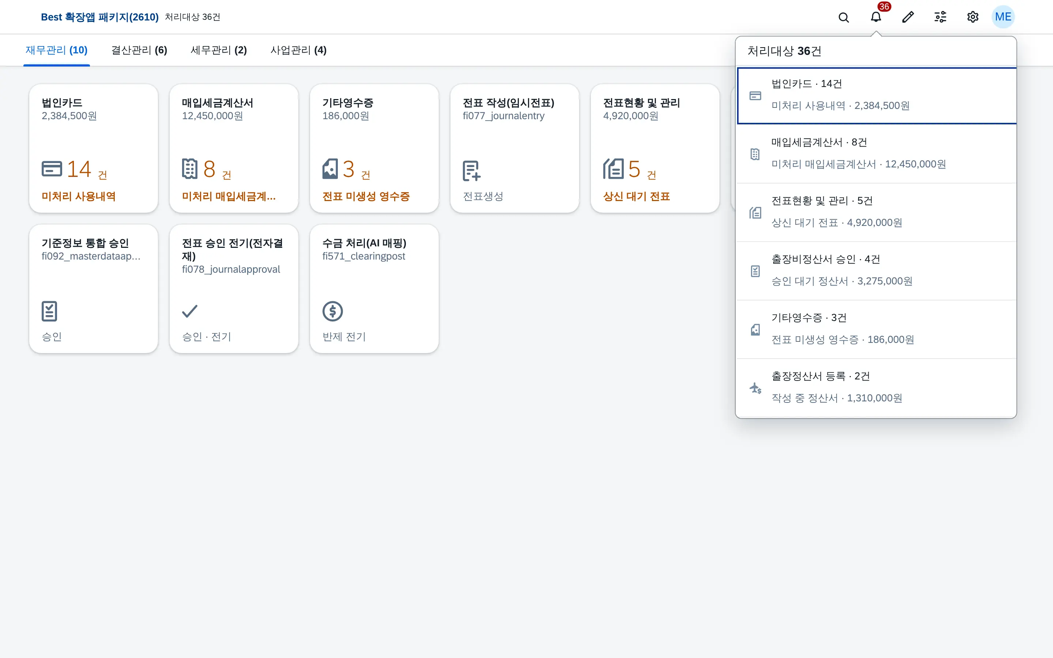The width and height of the screenshot is (1053, 658).
Task: Open the 출장정산서 등록 · 2건 notification item
Action: pyautogui.click(x=876, y=388)
